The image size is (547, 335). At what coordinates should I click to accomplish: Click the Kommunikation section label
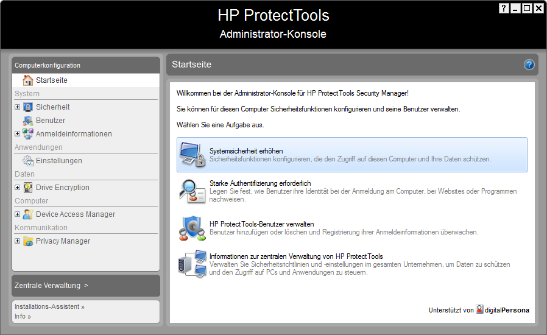tap(41, 228)
